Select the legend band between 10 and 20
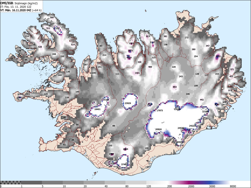The width and height of the screenshot is (251, 188). coord(73,182)
